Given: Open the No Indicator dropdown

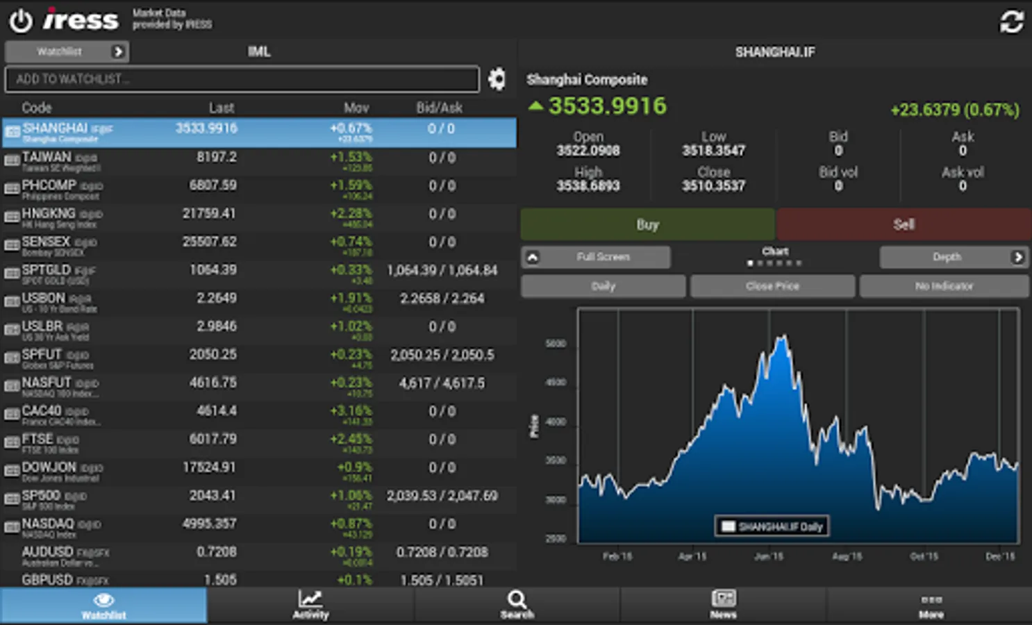Looking at the screenshot, I should click(x=944, y=286).
